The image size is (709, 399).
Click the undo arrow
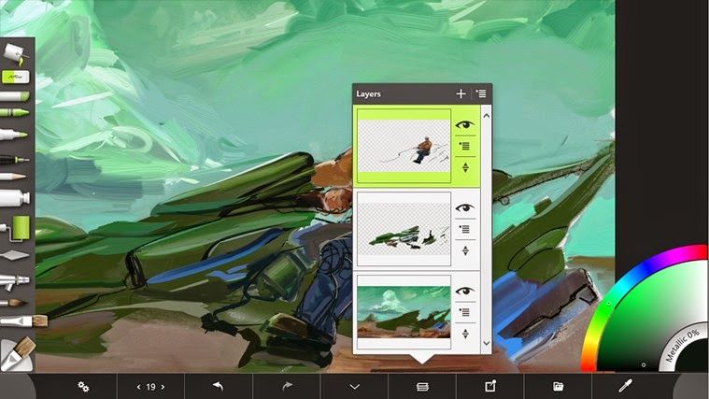pos(219,386)
